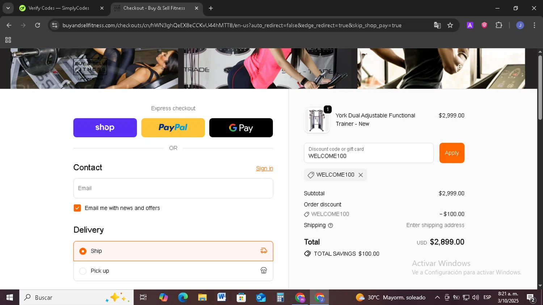Open Task View on the taskbar

(x=143, y=297)
